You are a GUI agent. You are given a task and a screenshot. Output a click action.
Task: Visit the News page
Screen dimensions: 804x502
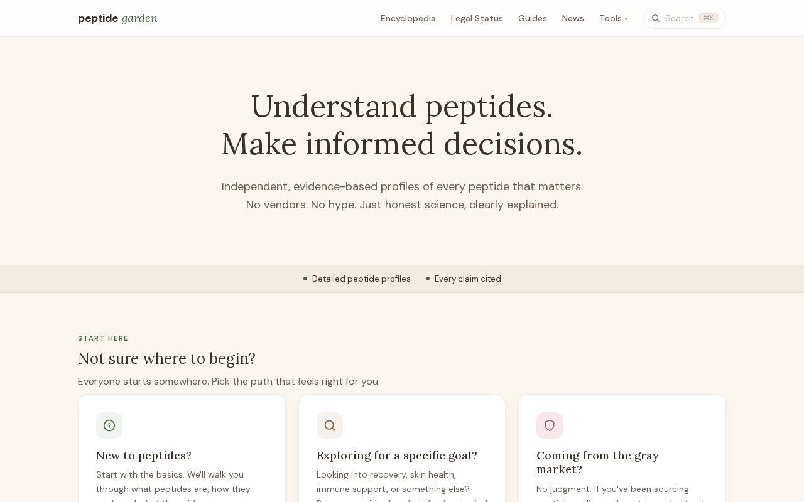(x=573, y=18)
